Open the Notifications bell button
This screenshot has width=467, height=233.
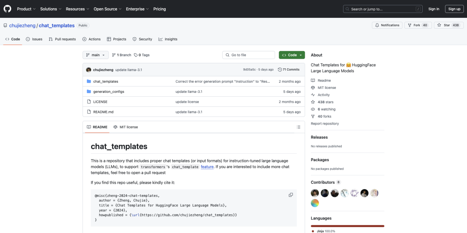(387, 25)
